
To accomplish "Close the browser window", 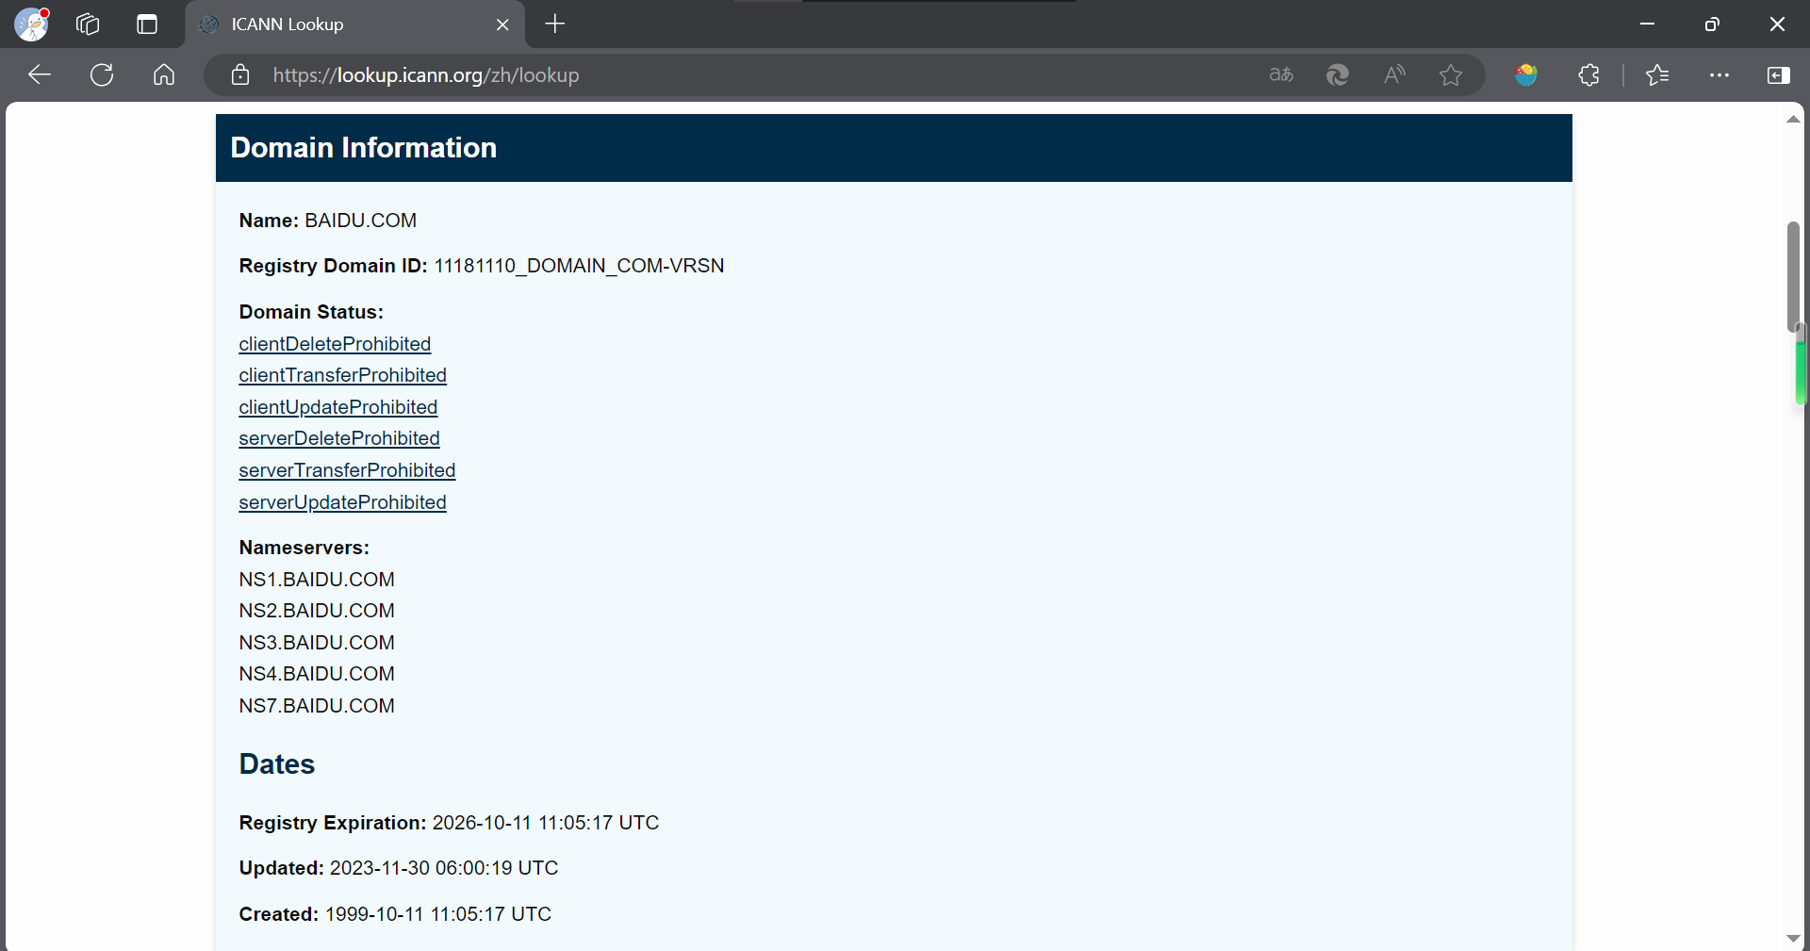I will [1777, 25].
